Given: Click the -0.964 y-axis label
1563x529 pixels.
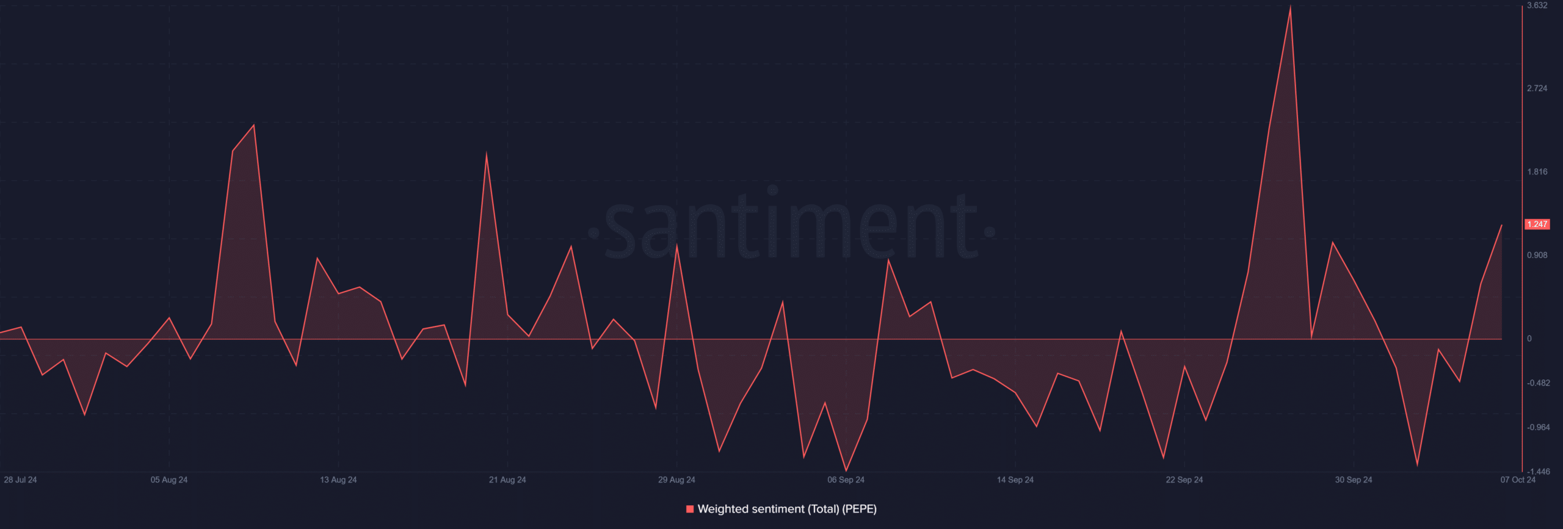Looking at the screenshot, I should (1538, 427).
